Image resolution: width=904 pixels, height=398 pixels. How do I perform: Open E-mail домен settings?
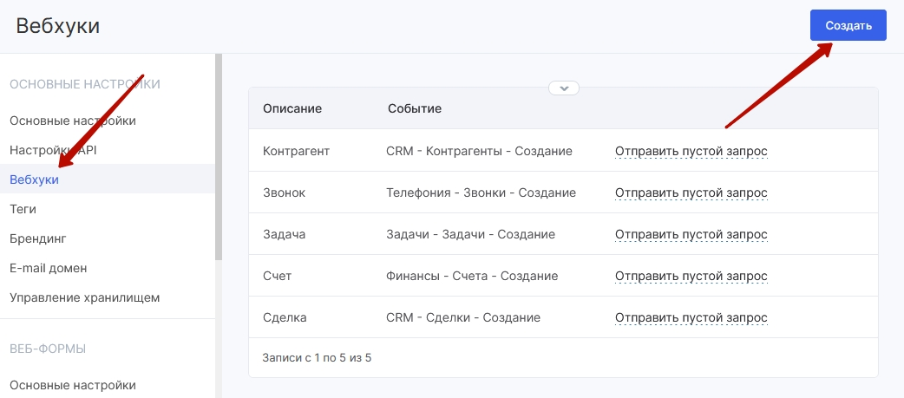(x=49, y=269)
